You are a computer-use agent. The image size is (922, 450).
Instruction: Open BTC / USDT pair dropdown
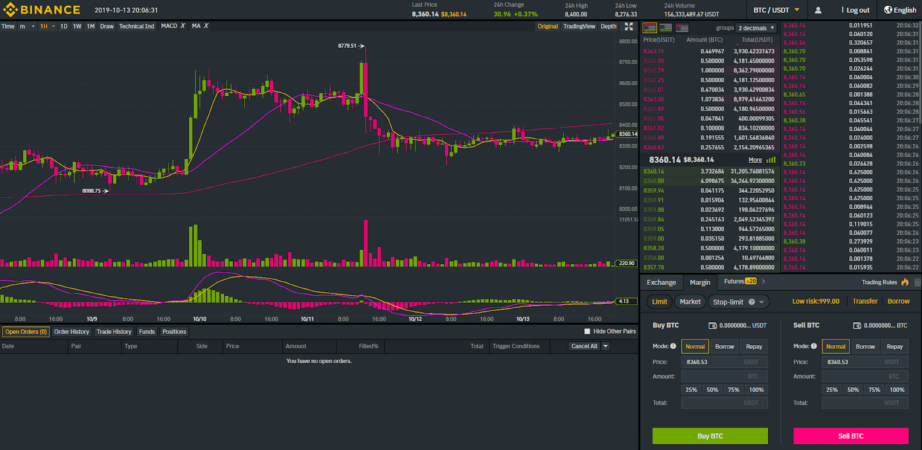776,10
